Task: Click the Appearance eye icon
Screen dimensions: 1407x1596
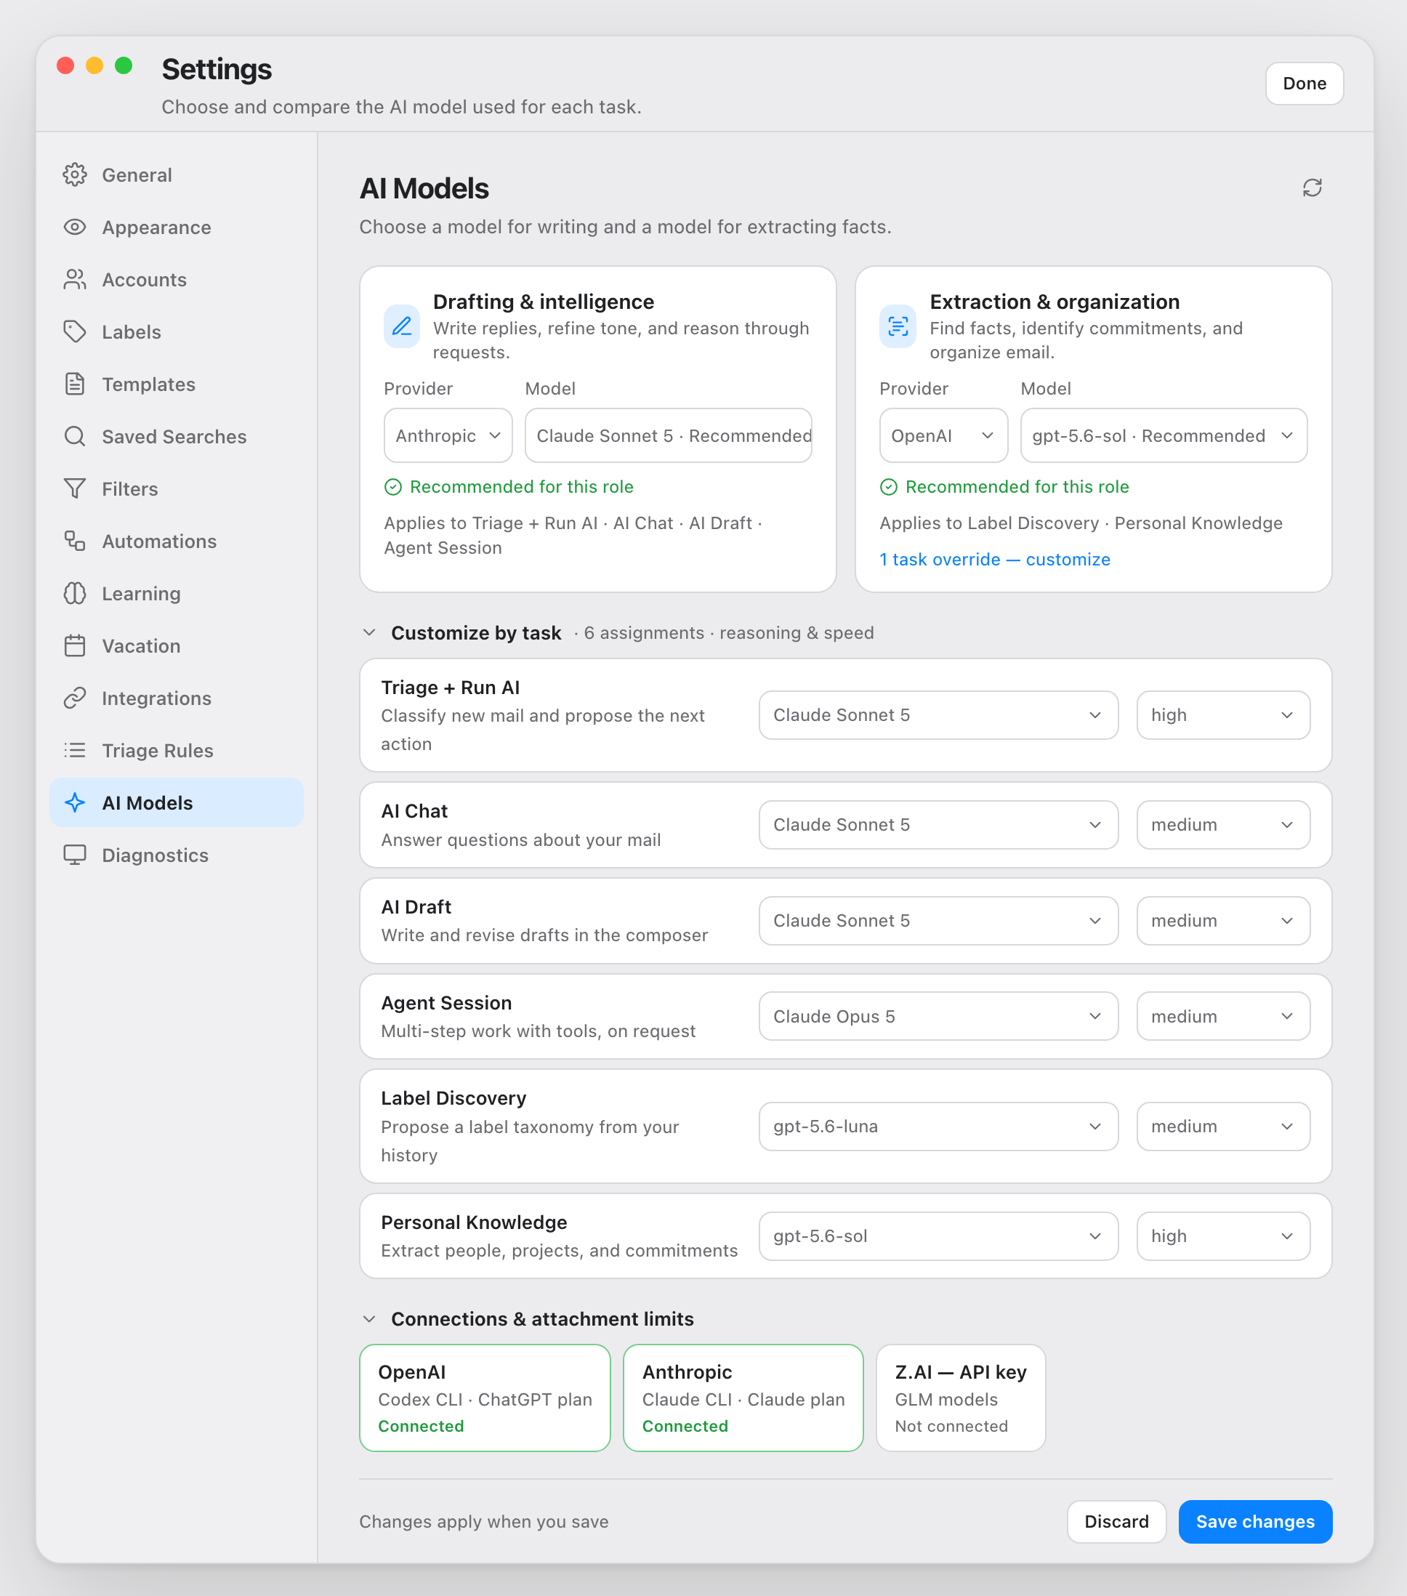Action: coord(75,227)
